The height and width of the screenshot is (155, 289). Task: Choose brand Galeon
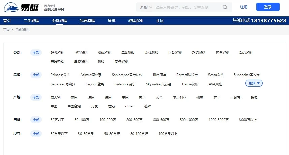[x=125, y=84]
